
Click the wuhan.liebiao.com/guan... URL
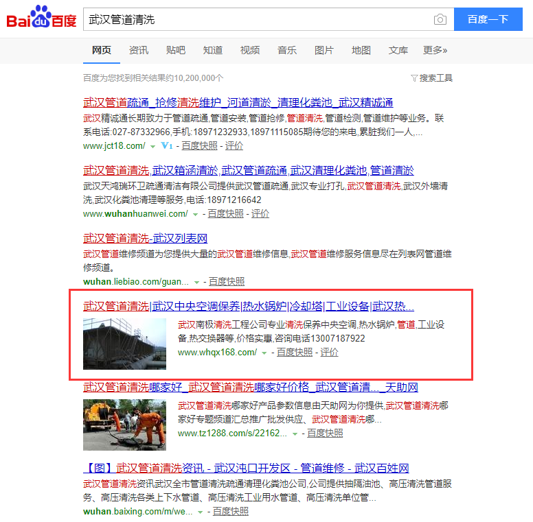coord(135,282)
